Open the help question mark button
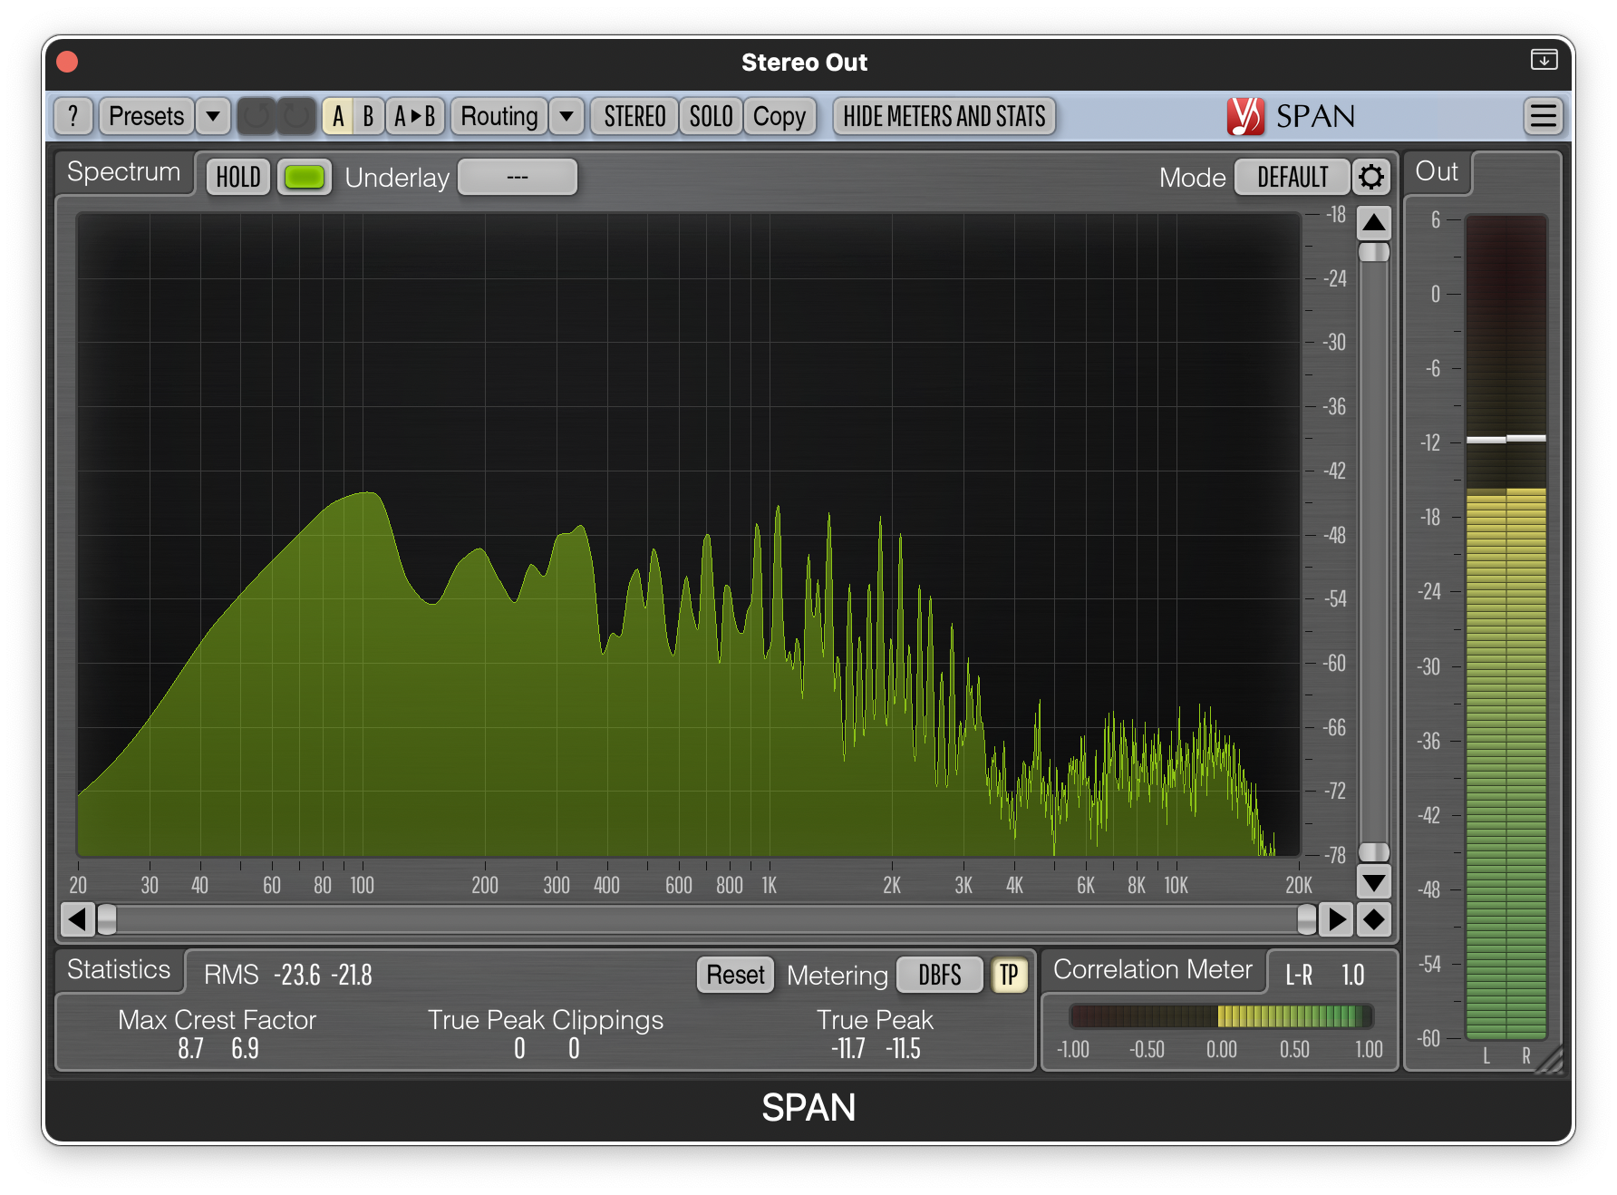 click(73, 116)
